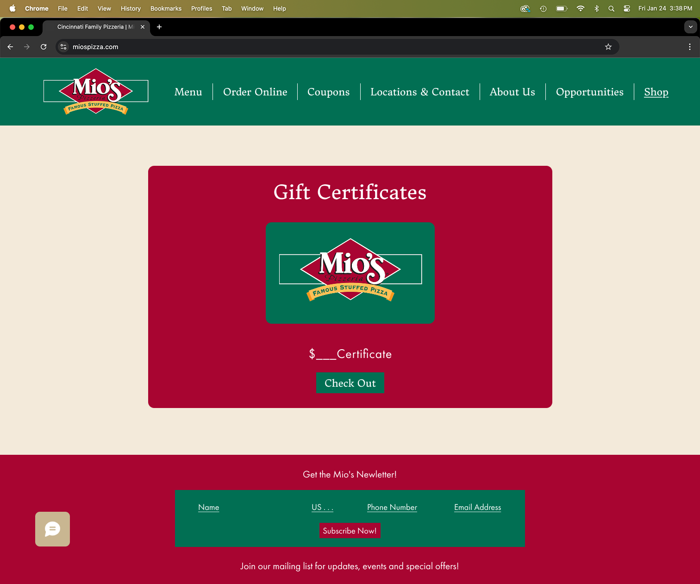The height and width of the screenshot is (584, 700).
Task: Open the Edit menu
Action: pyautogui.click(x=82, y=8)
